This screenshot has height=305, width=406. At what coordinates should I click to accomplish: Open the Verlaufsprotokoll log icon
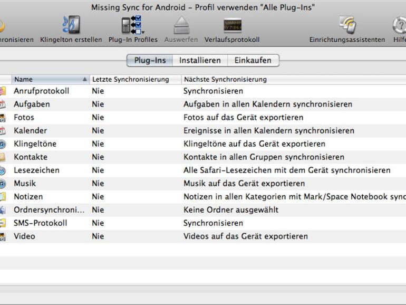[x=232, y=25]
